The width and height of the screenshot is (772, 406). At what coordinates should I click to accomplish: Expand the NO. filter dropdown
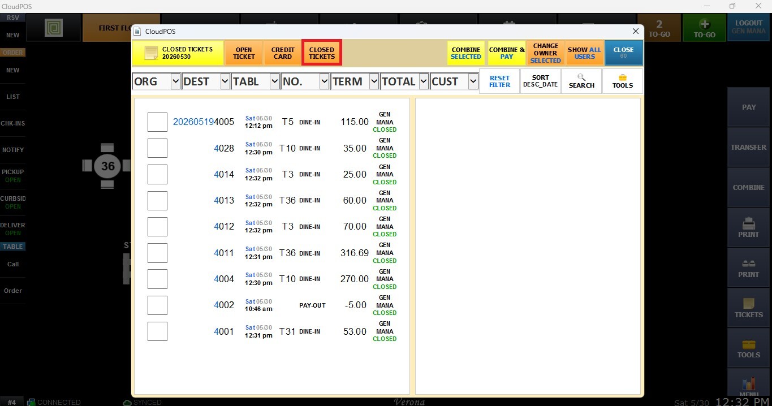[324, 81]
